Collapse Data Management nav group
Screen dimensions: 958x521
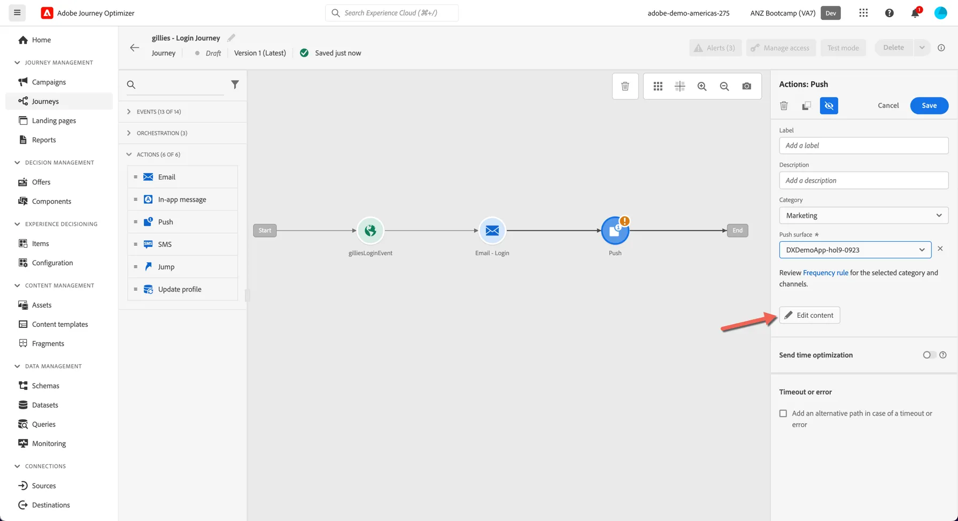(17, 366)
